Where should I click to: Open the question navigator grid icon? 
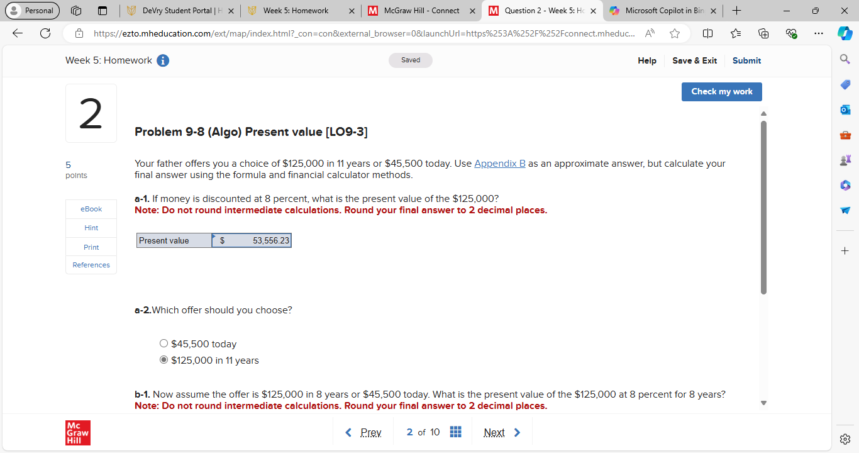455,432
